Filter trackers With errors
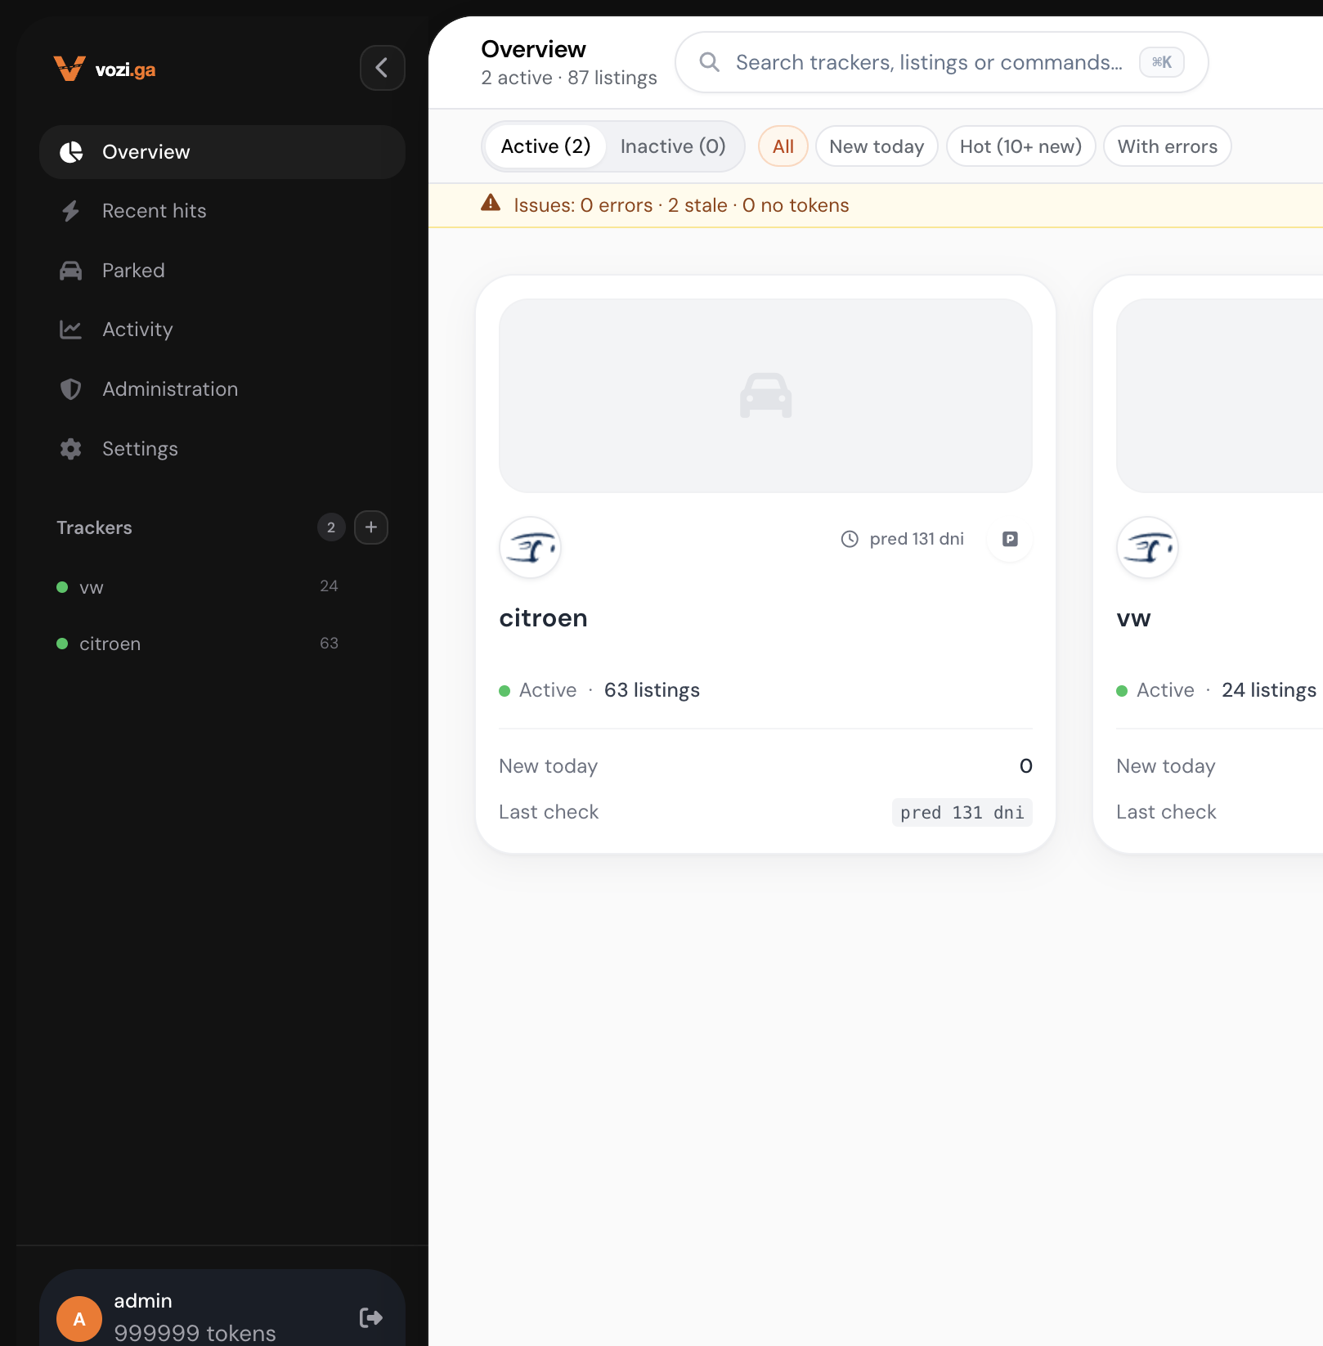The height and width of the screenshot is (1346, 1323). point(1168,146)
